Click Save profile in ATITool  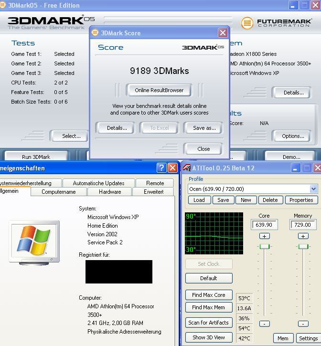pyautogui.click(x=223, y=200)
